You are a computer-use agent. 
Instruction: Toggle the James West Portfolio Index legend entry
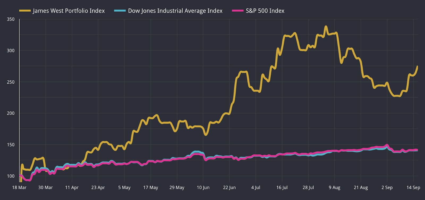62,11
